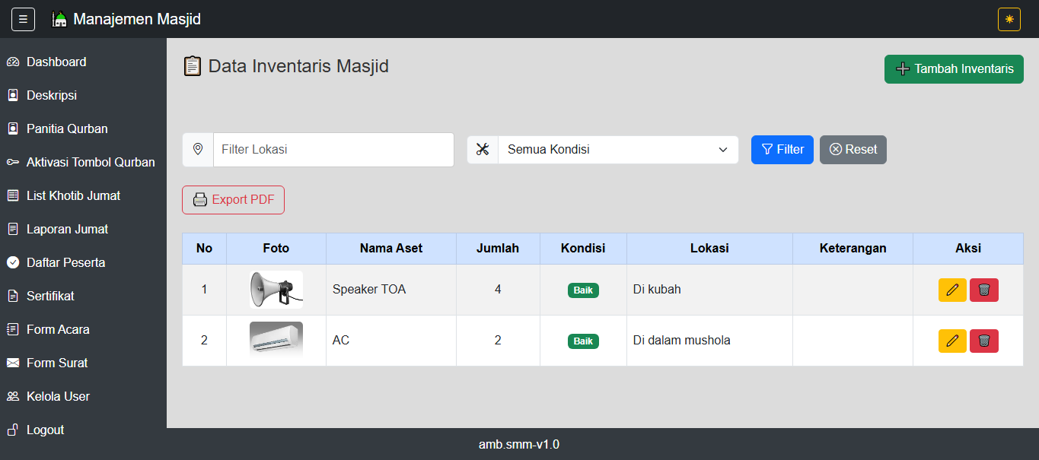The image size is (1039, 460).
Task: Export the inventory as PDF
Action: tap(233, 199)
